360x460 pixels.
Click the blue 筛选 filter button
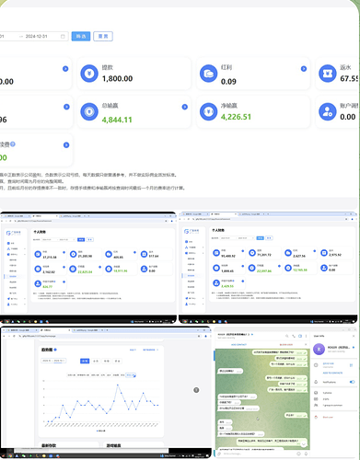click(x=81, y=36)
